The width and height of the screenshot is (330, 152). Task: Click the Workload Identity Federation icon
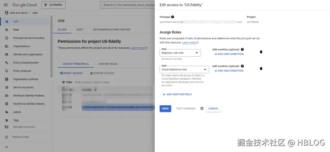pyautogui.click(x=6, y=95)
